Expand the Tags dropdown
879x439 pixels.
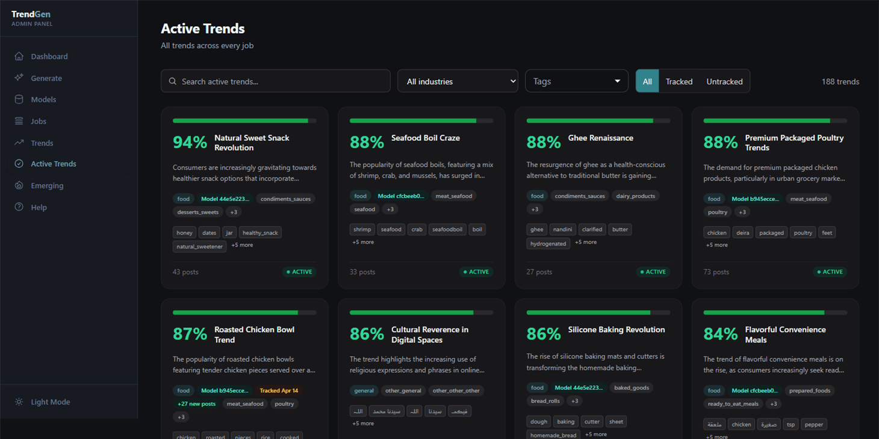577,81
